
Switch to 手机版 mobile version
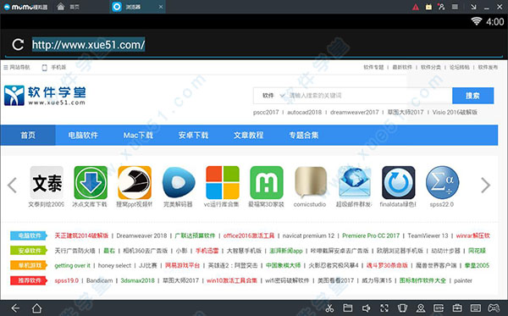pyautogui.click(x=54, y=67)
